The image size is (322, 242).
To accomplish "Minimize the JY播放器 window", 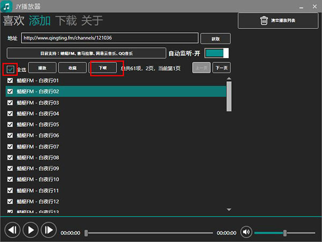I will (301, 7).
